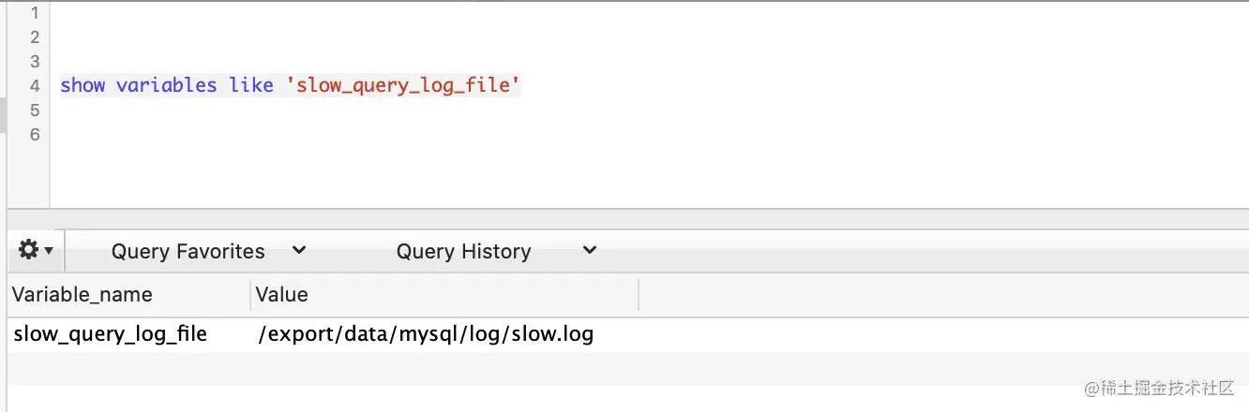
Task: Click the small arrow beside the gear icon
Action: pos(49,251)
